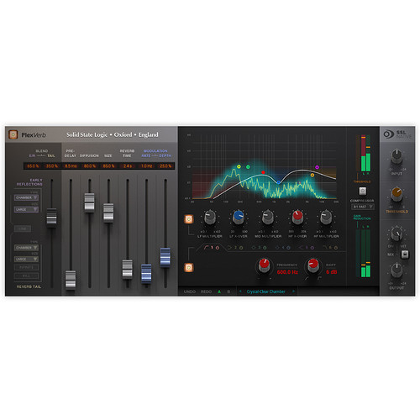
Task: Click the HF X-OVER red knob
Action: point(297,217)
